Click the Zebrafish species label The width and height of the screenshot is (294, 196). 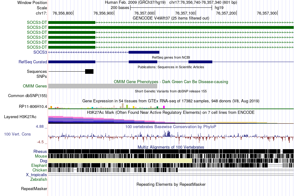click(39, 179)
